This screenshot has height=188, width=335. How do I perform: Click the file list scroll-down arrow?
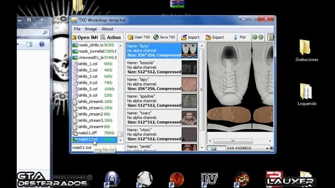click(x=120, y=140)
